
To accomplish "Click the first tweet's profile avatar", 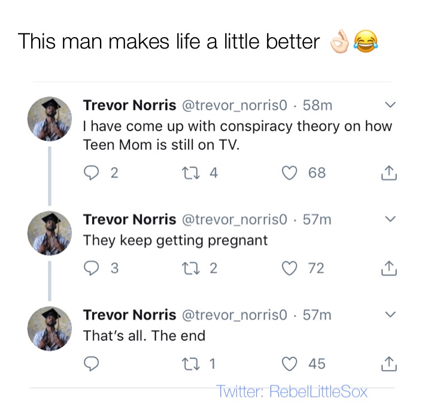I will click(x=50, y=119).
